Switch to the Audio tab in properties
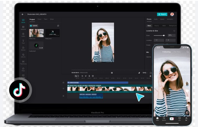 [156, 19]
